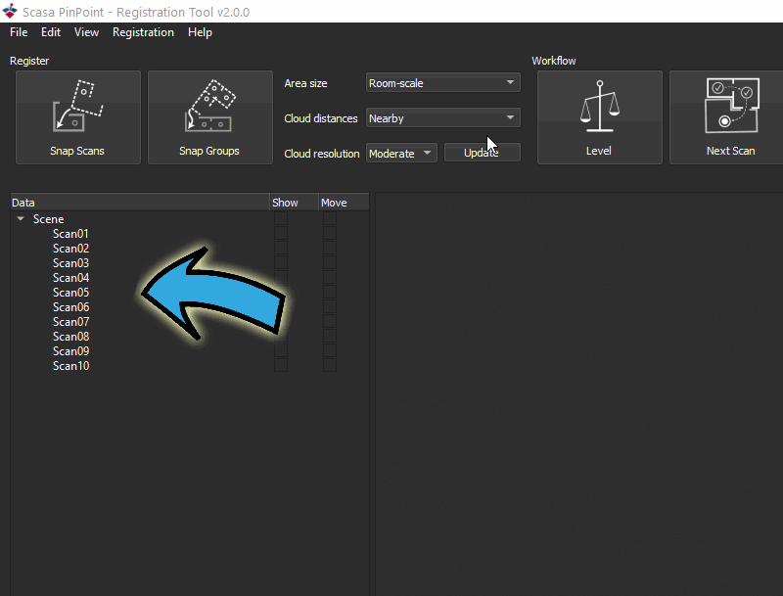Toggle Show checkbox for Scan10
Viewport: 783px width, 596px height.
pyautogui.click(x=281, y=366)
